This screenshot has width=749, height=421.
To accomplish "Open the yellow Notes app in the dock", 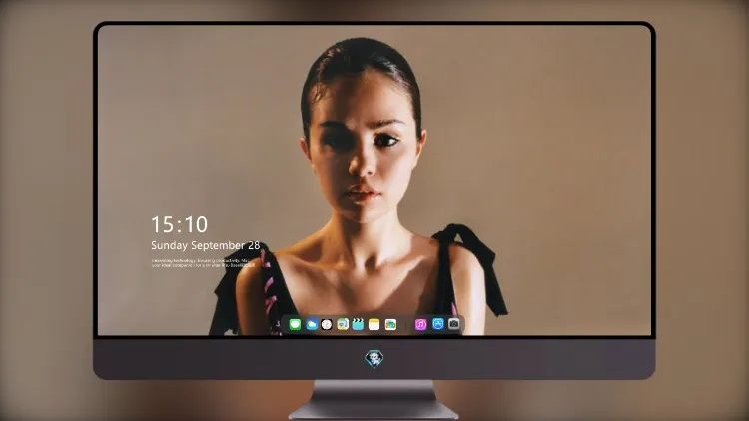I will [x=374, y=325].
